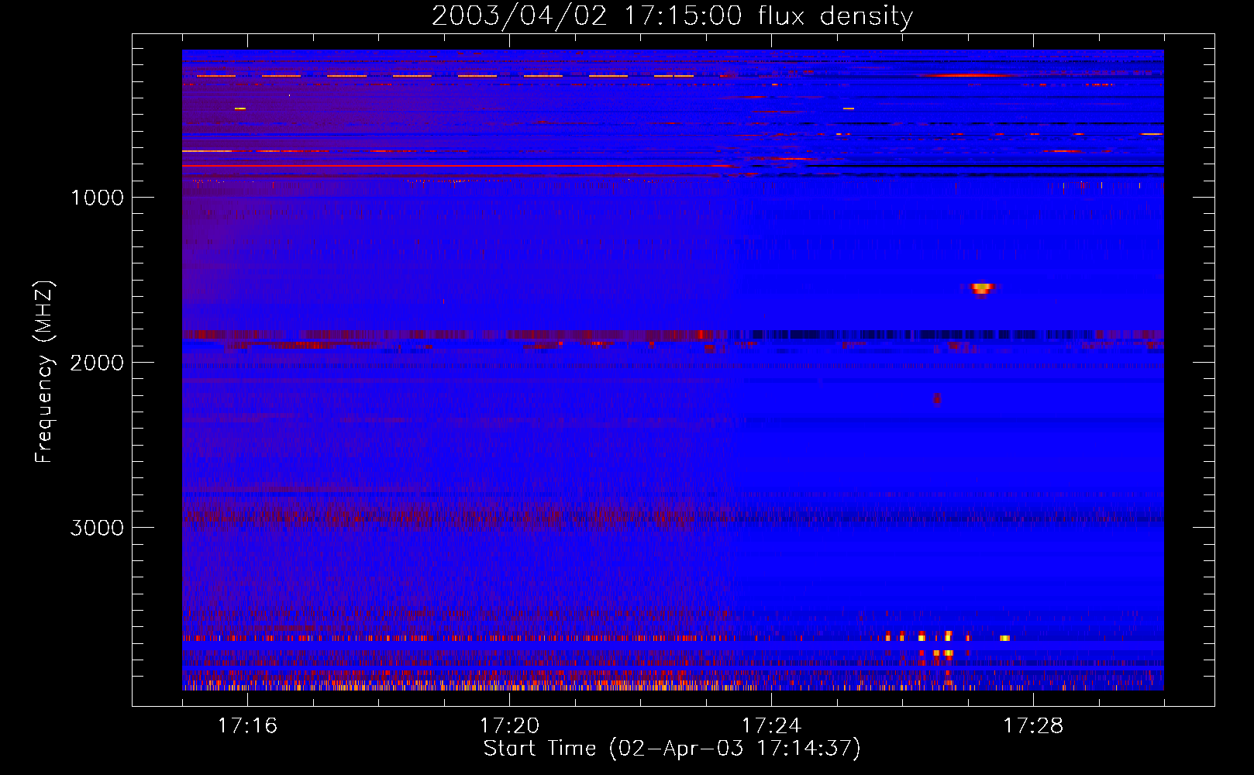Viewport: 1254px width, 775px height.
Task: Click the 'Start Time (02-Apr-03 17:14:37)' label
Action: [x=672, y=749]
